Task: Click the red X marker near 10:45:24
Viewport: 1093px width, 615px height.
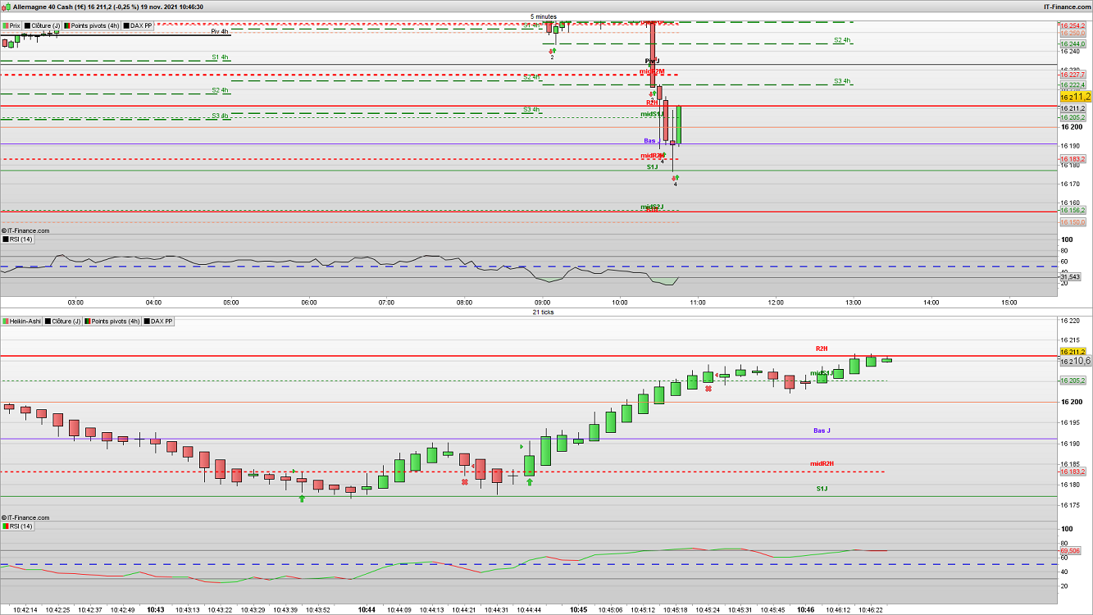Action: tap(708, 389)
